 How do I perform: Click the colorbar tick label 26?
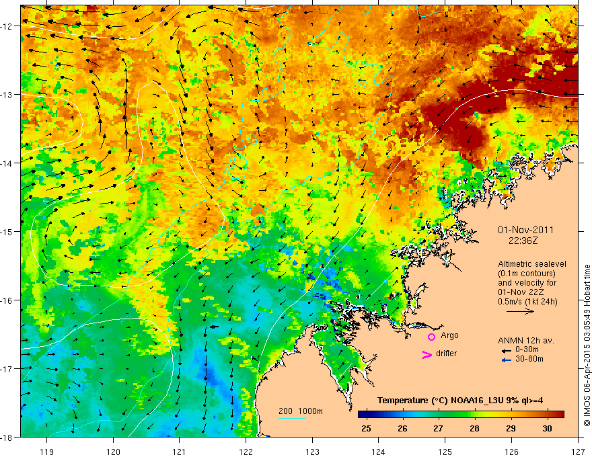(402, 428)
